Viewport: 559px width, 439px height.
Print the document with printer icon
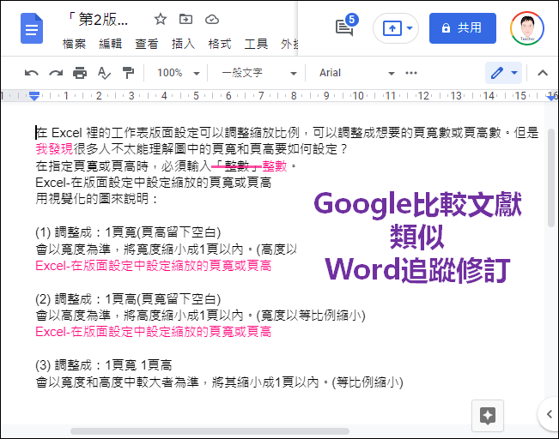[80, 73]
